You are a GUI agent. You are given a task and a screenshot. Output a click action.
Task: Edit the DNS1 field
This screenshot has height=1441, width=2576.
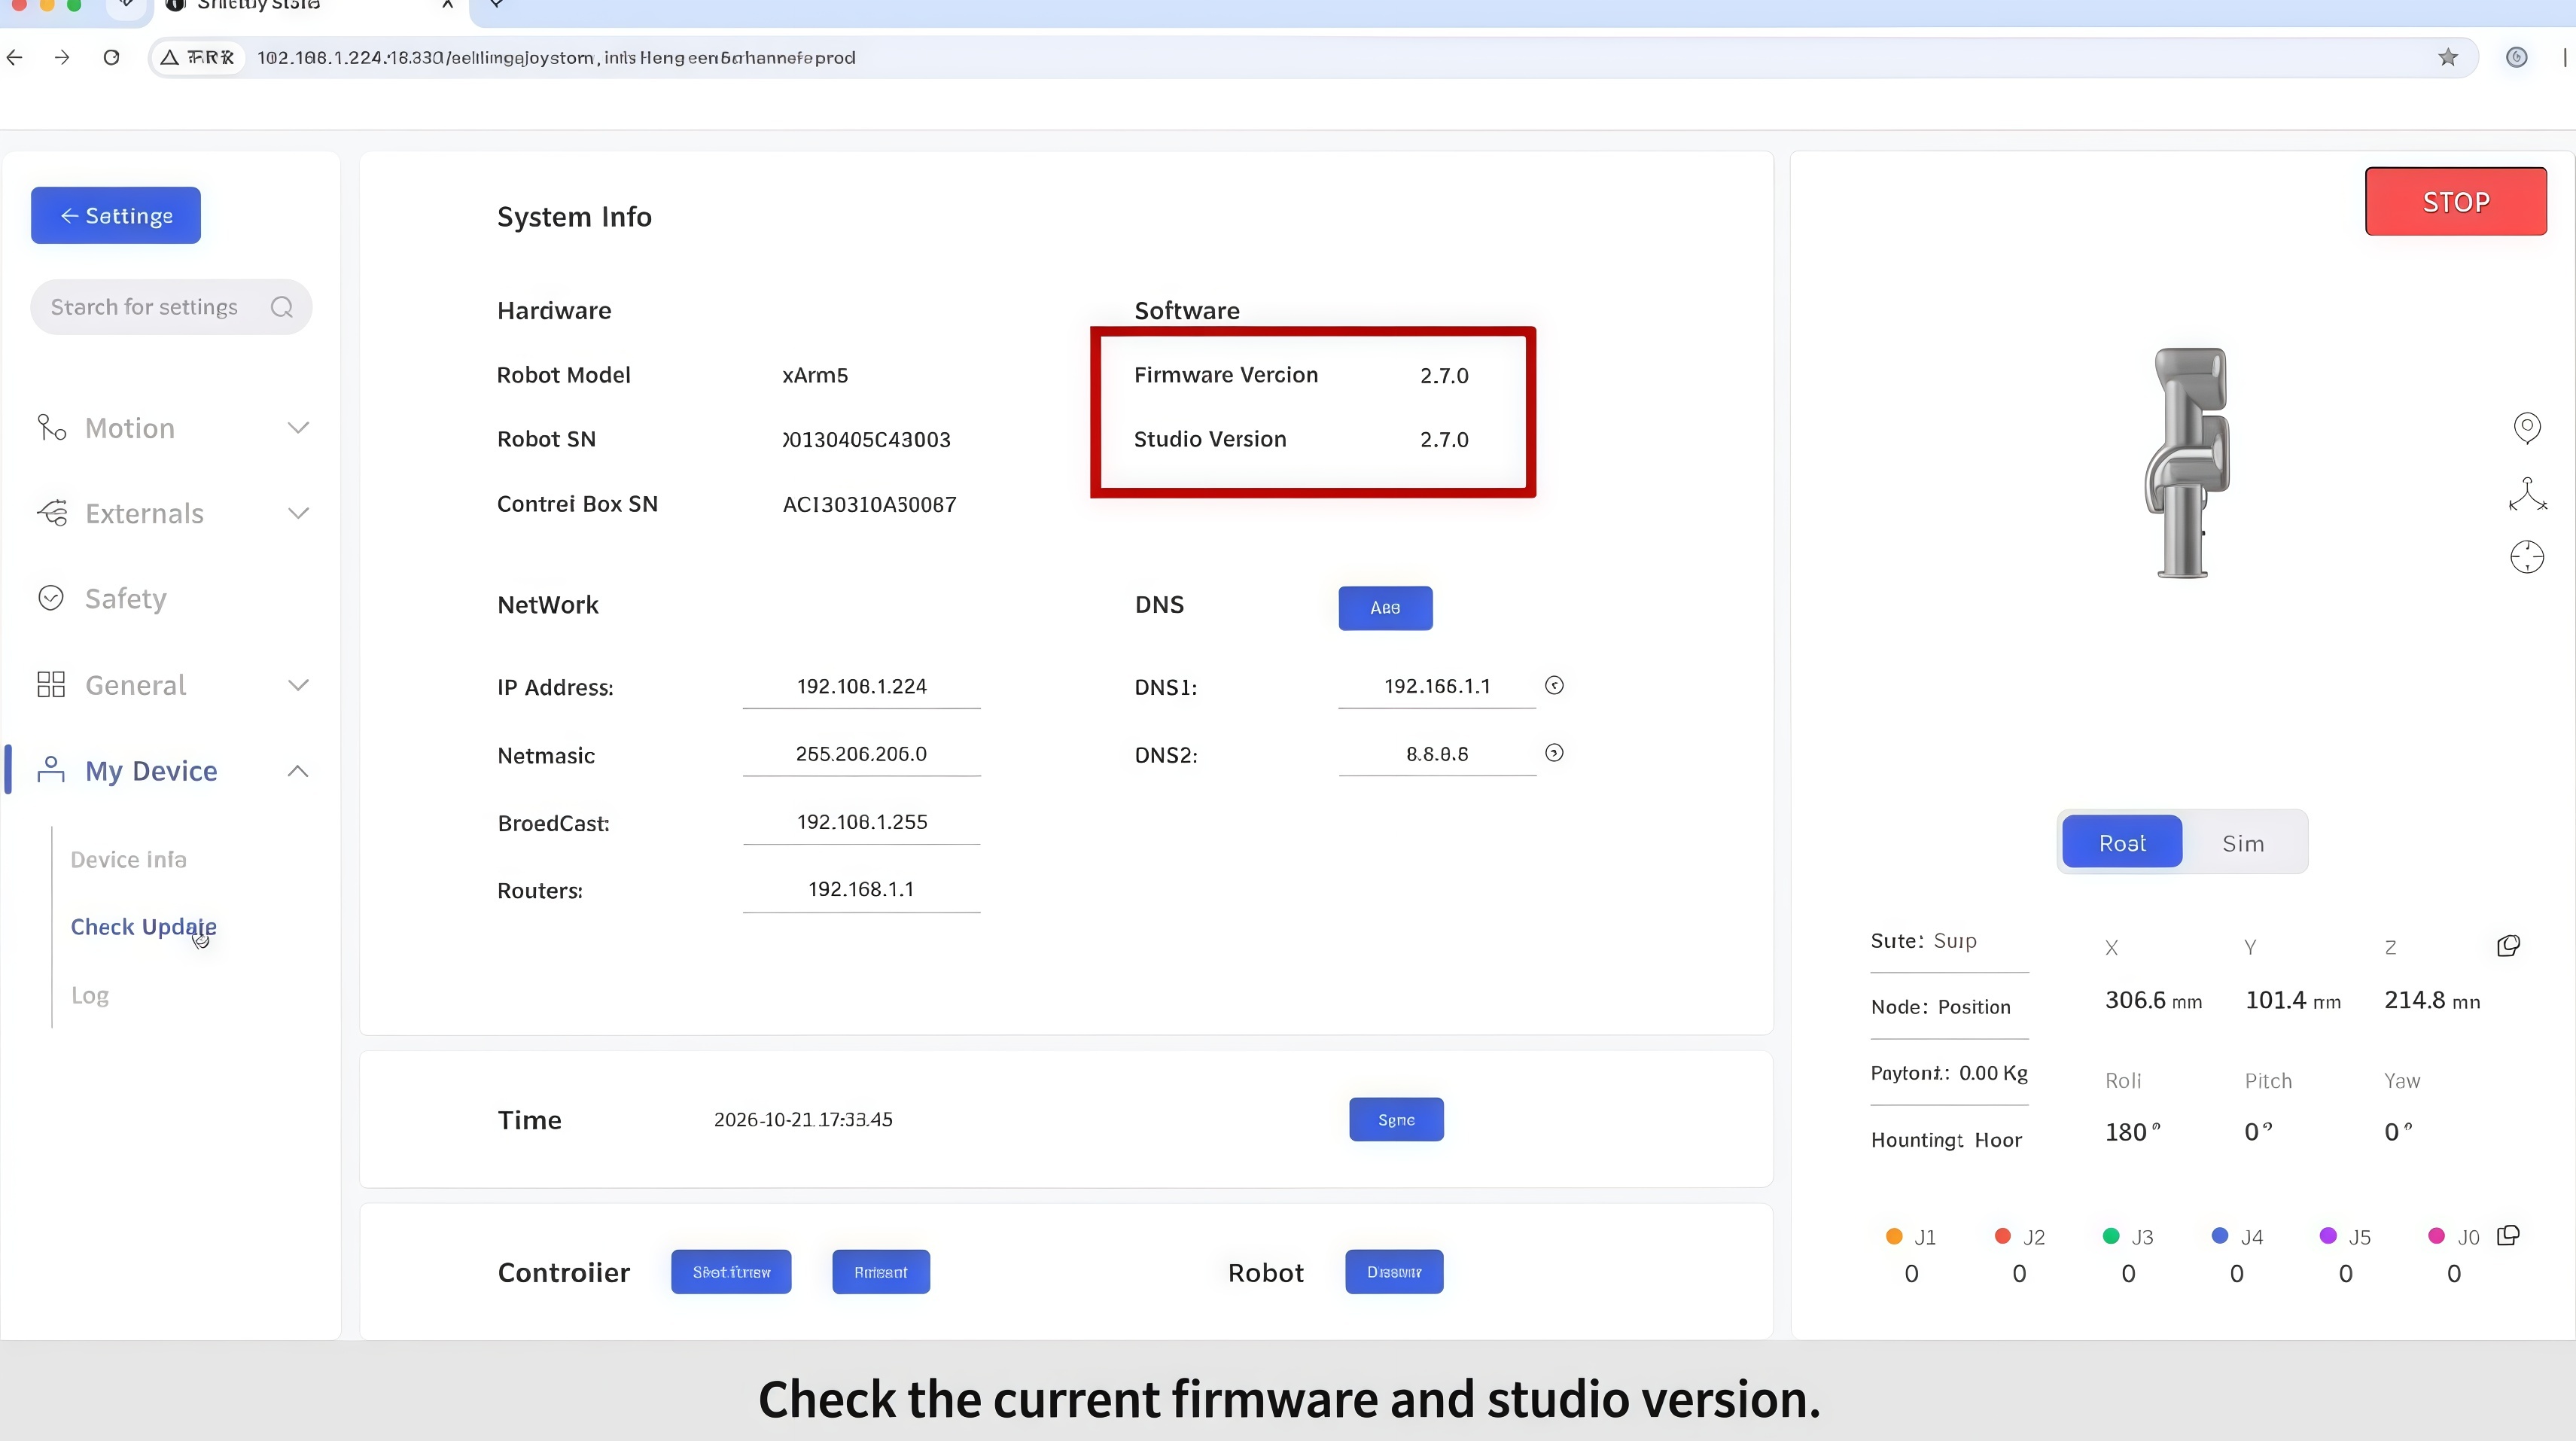tap(1437, 687)
